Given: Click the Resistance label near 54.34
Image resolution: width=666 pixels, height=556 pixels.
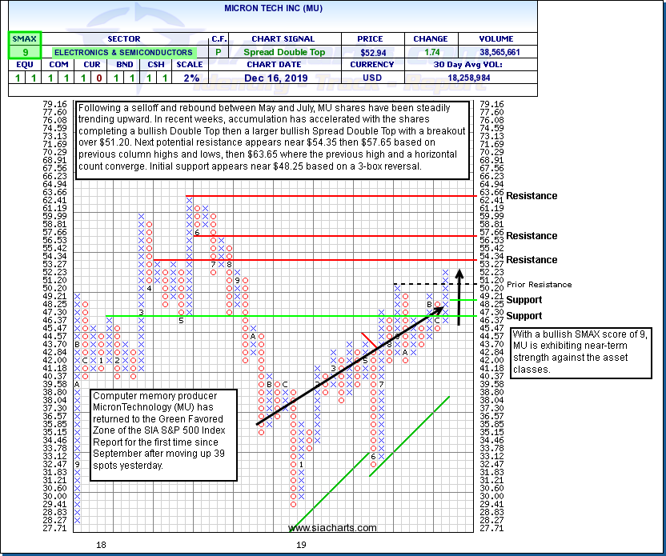Looking at the screenshot, I should click(532, 260).
